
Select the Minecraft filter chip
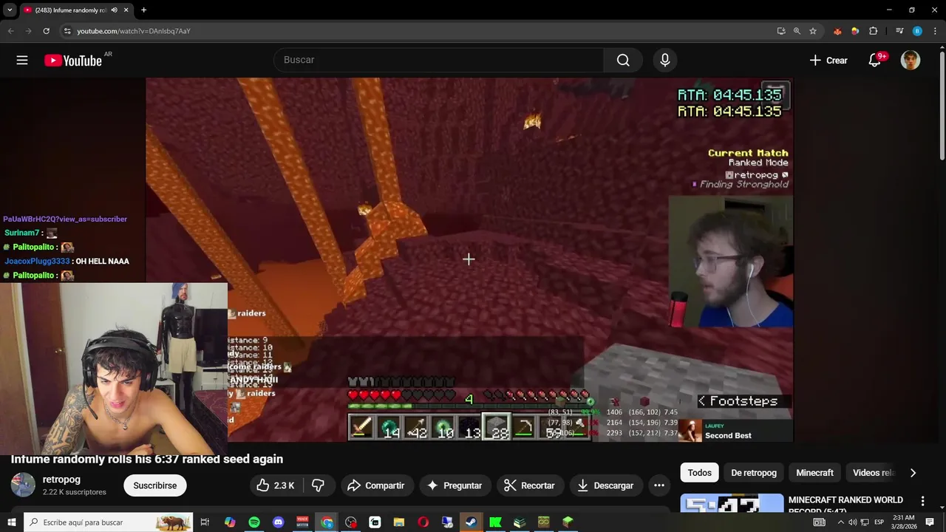[814, 473]
